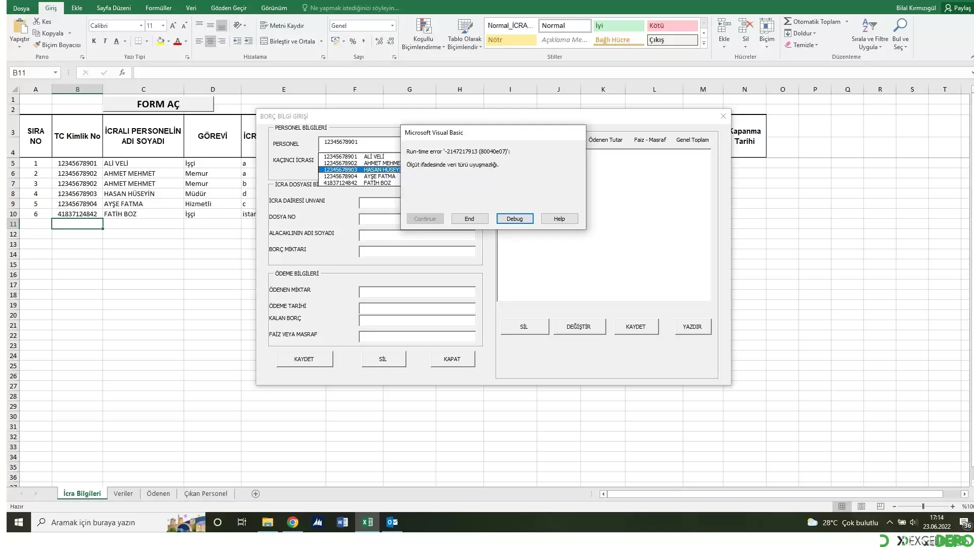Apply the yellow fill color bucket
Viewport: 974px width, 547px height.
click(160, 41)
